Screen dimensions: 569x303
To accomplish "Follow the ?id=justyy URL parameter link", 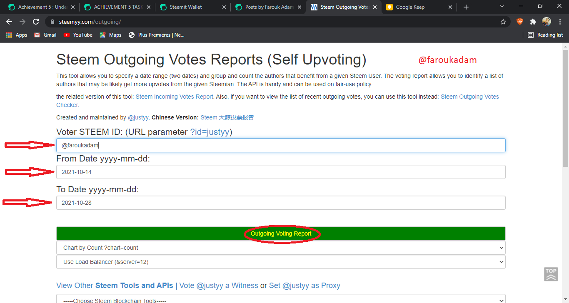I will coord(210,132).
